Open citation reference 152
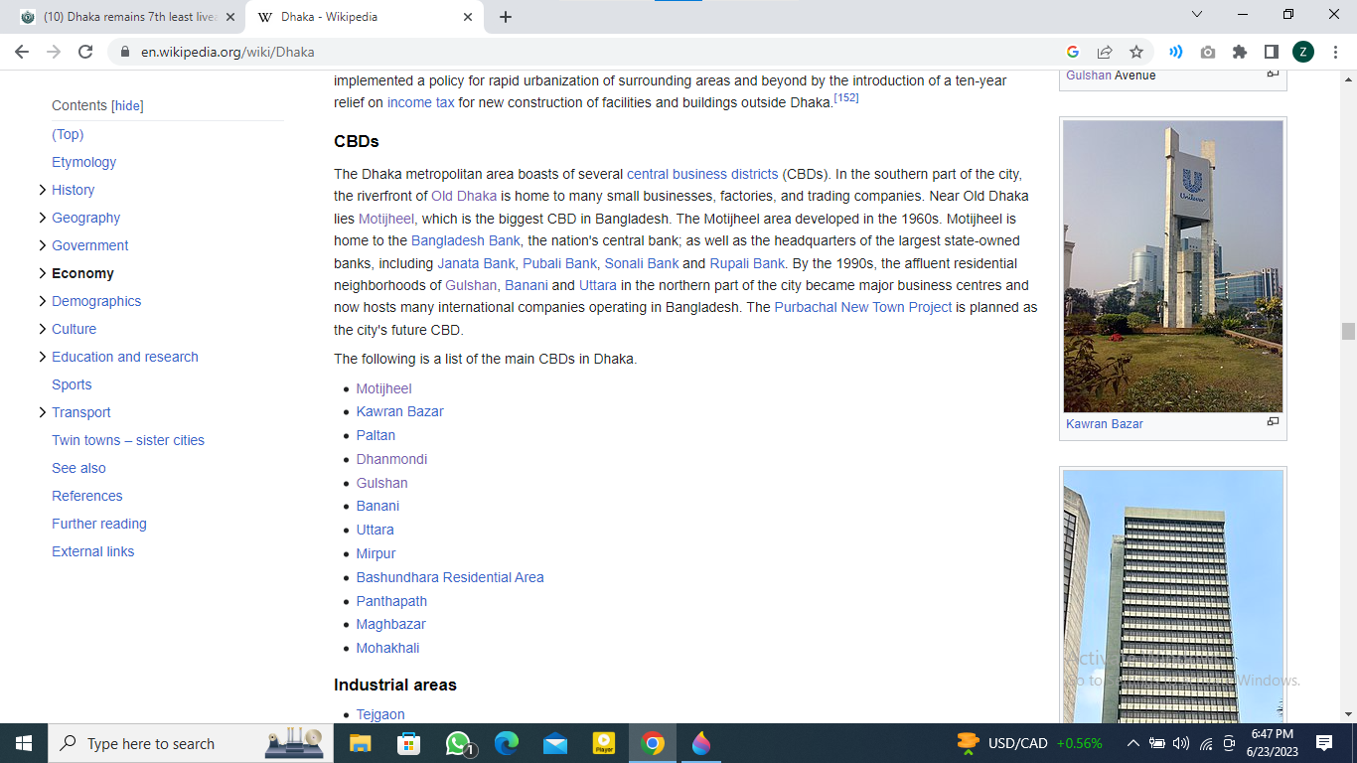The image size is (1357, 763). [846, 97]
